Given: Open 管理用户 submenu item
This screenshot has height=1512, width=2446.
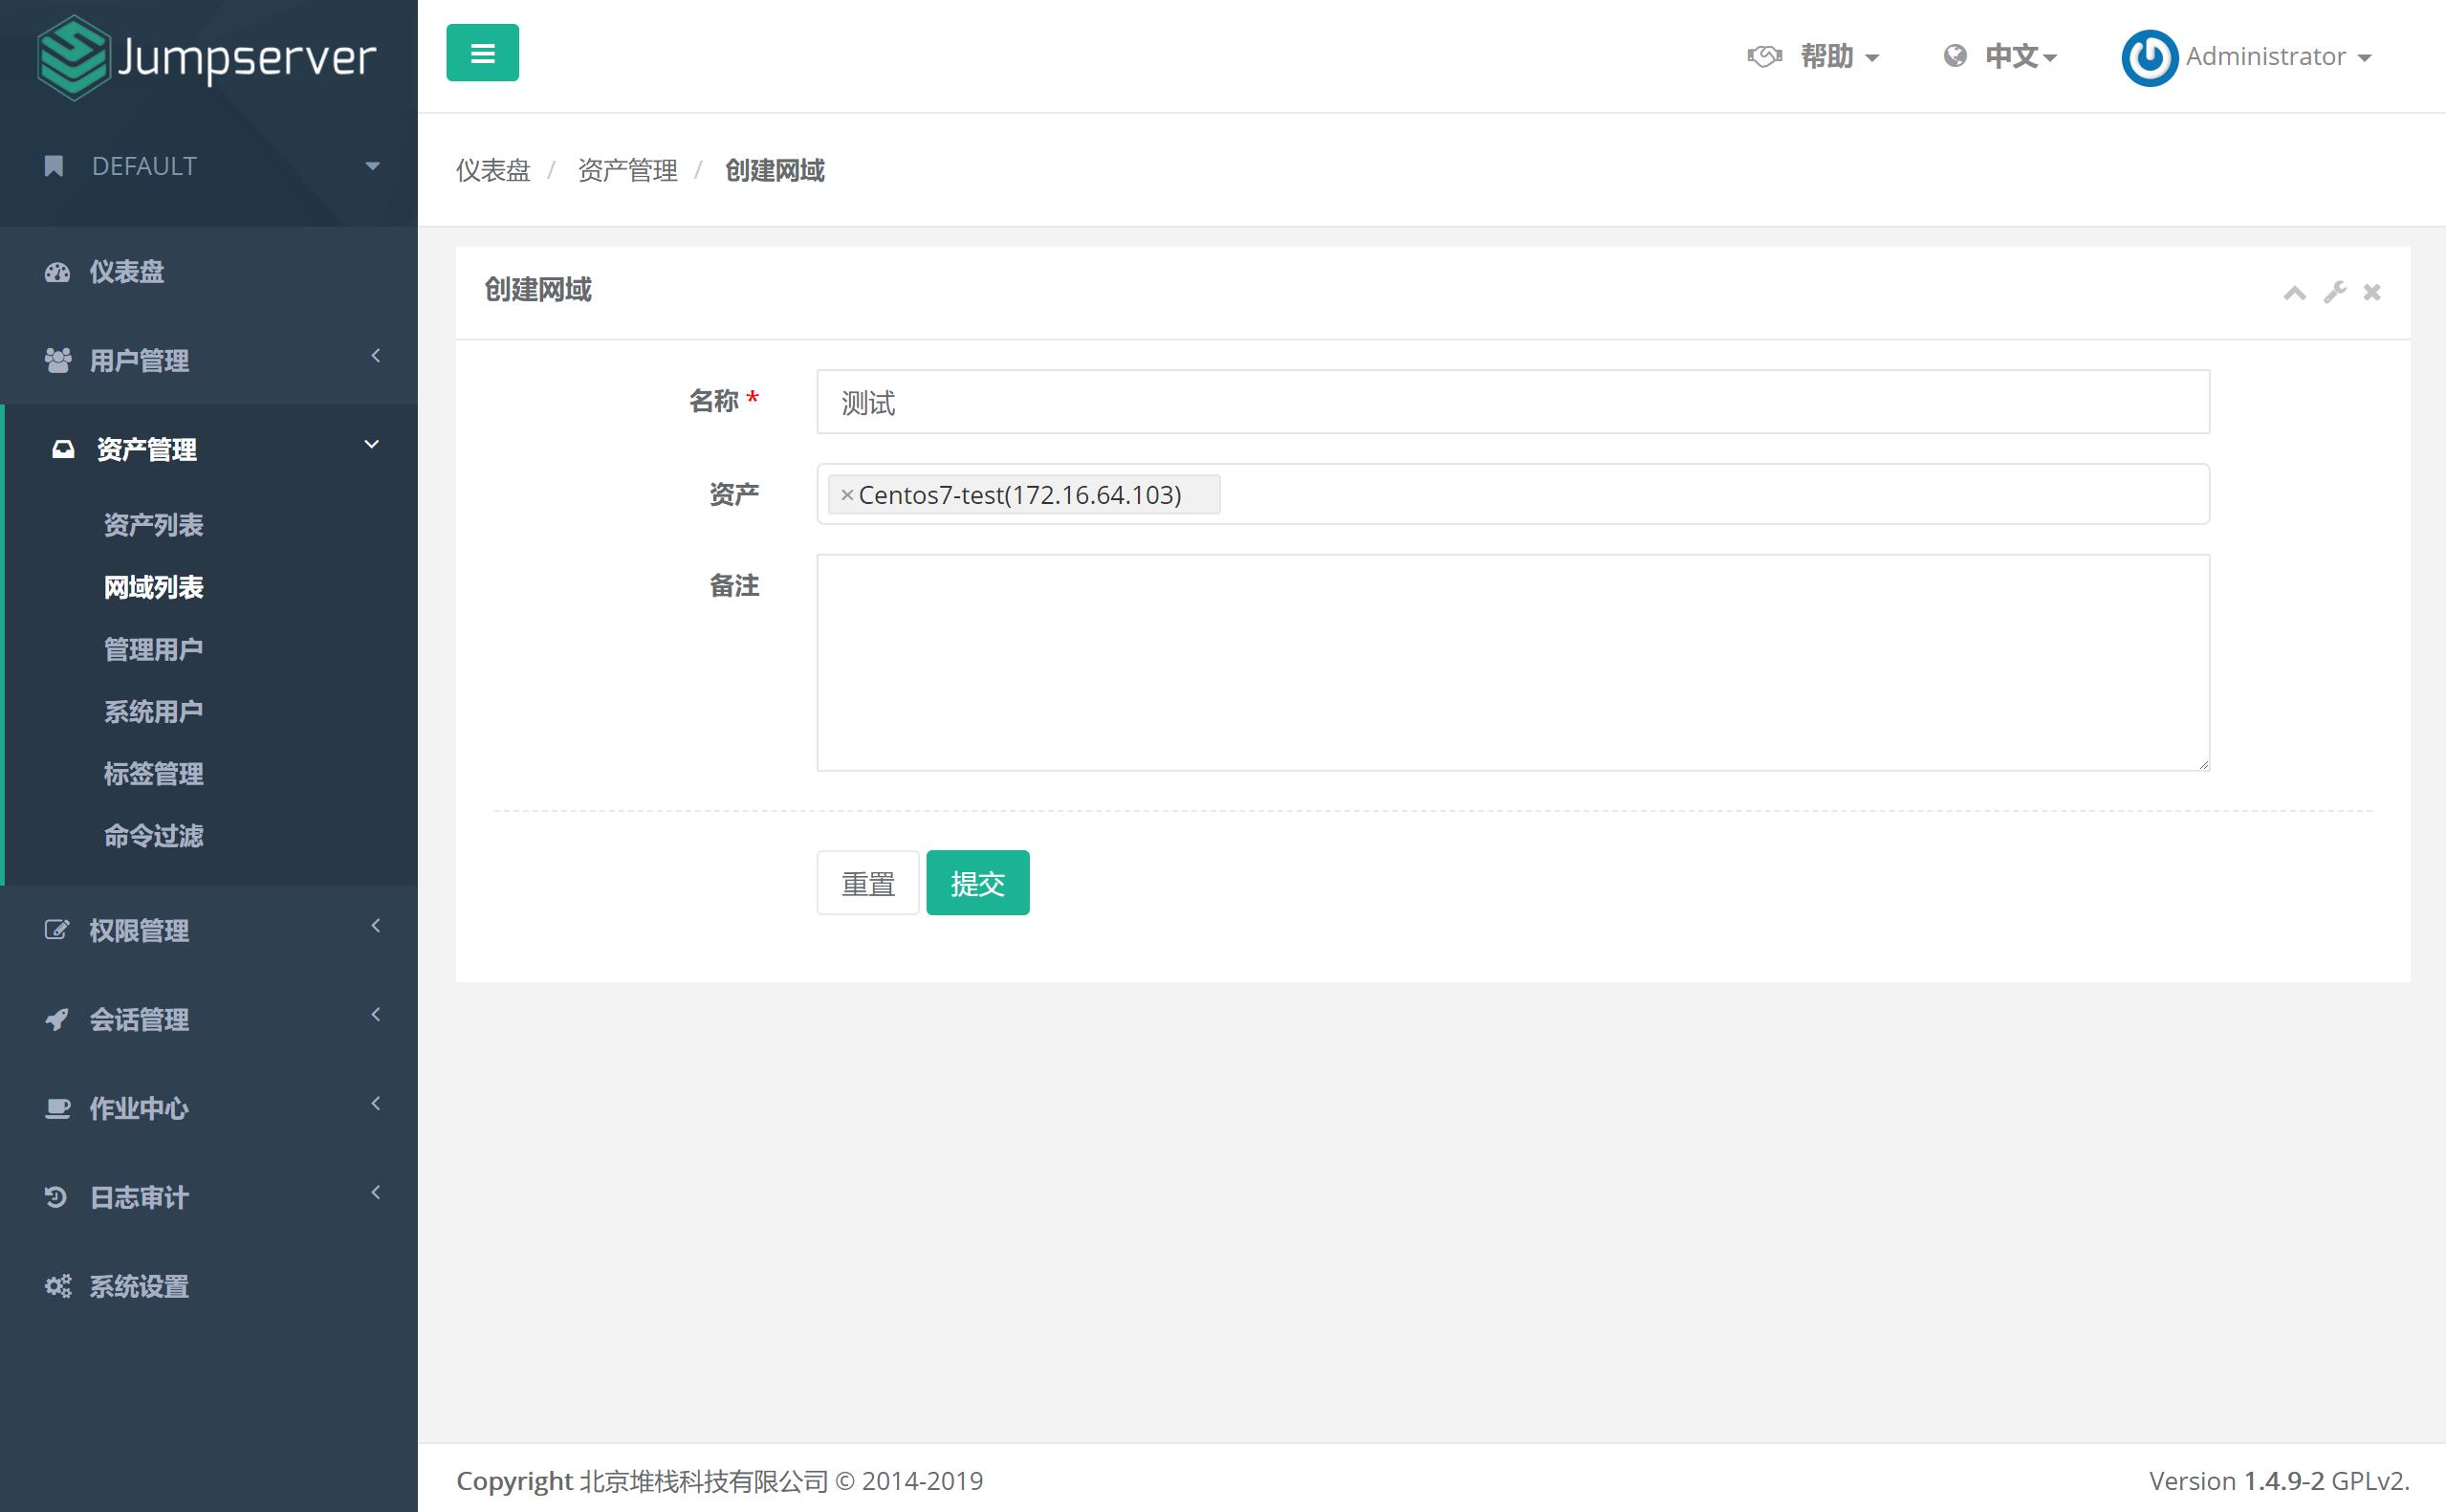Looking at the screenshot, I should tap(153, 649).
